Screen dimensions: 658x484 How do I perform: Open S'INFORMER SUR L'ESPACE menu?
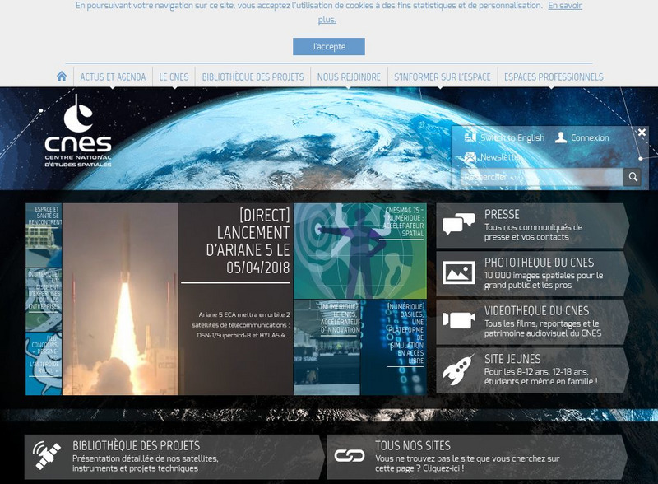tap(443, 77)
